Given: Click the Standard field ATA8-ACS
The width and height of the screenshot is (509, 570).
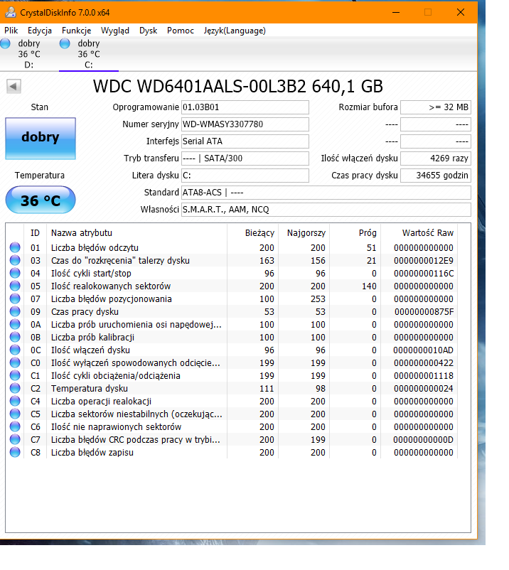Looking at the screenshot, I should pyautogui.click(x=326, y=193).
